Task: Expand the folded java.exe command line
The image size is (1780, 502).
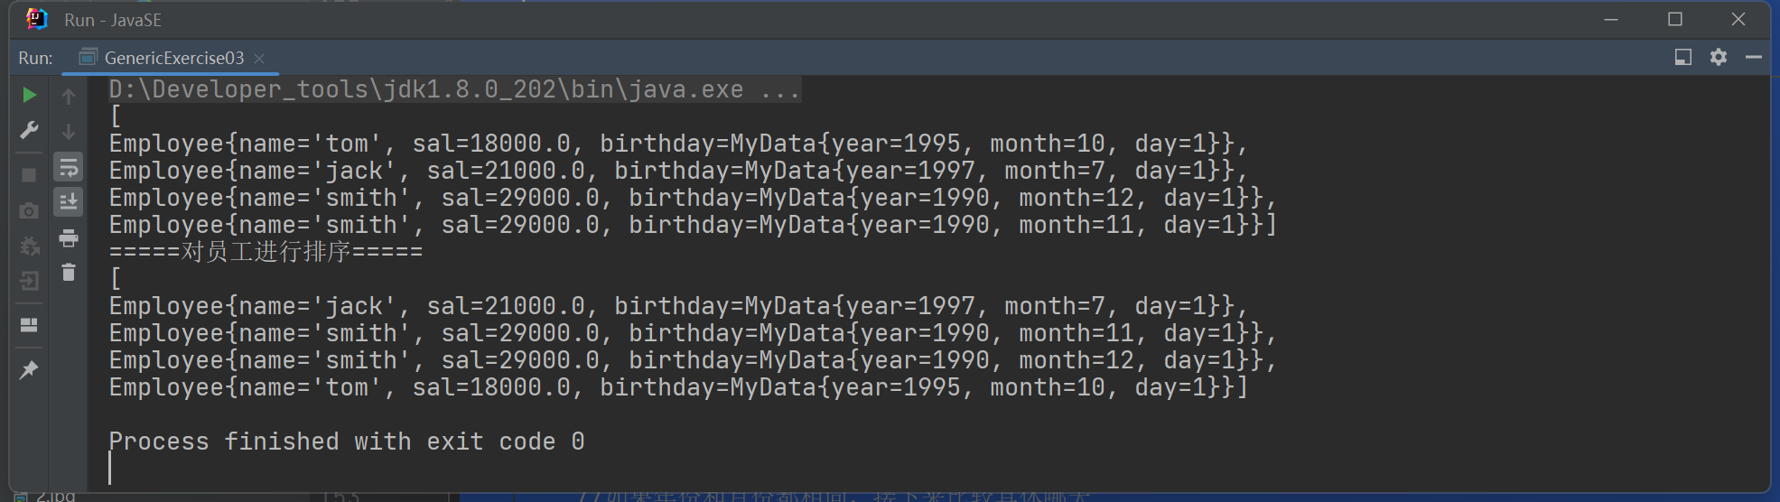Action: [779, 90]
